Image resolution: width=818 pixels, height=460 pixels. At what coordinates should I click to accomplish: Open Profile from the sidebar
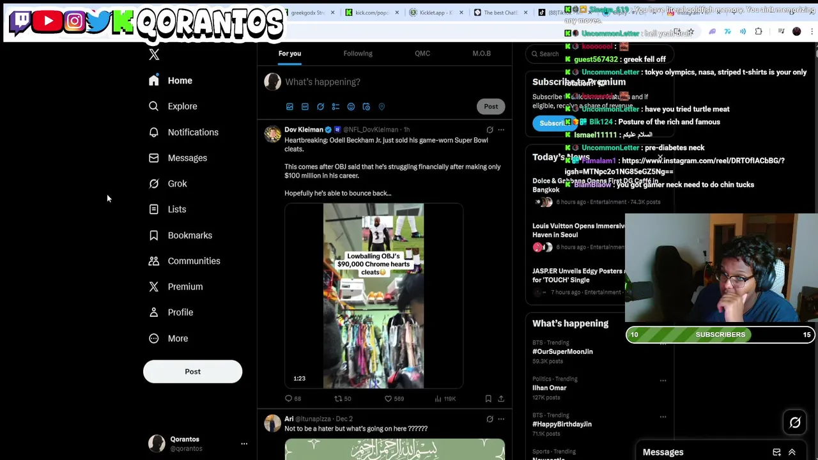[x=171, y=312]
